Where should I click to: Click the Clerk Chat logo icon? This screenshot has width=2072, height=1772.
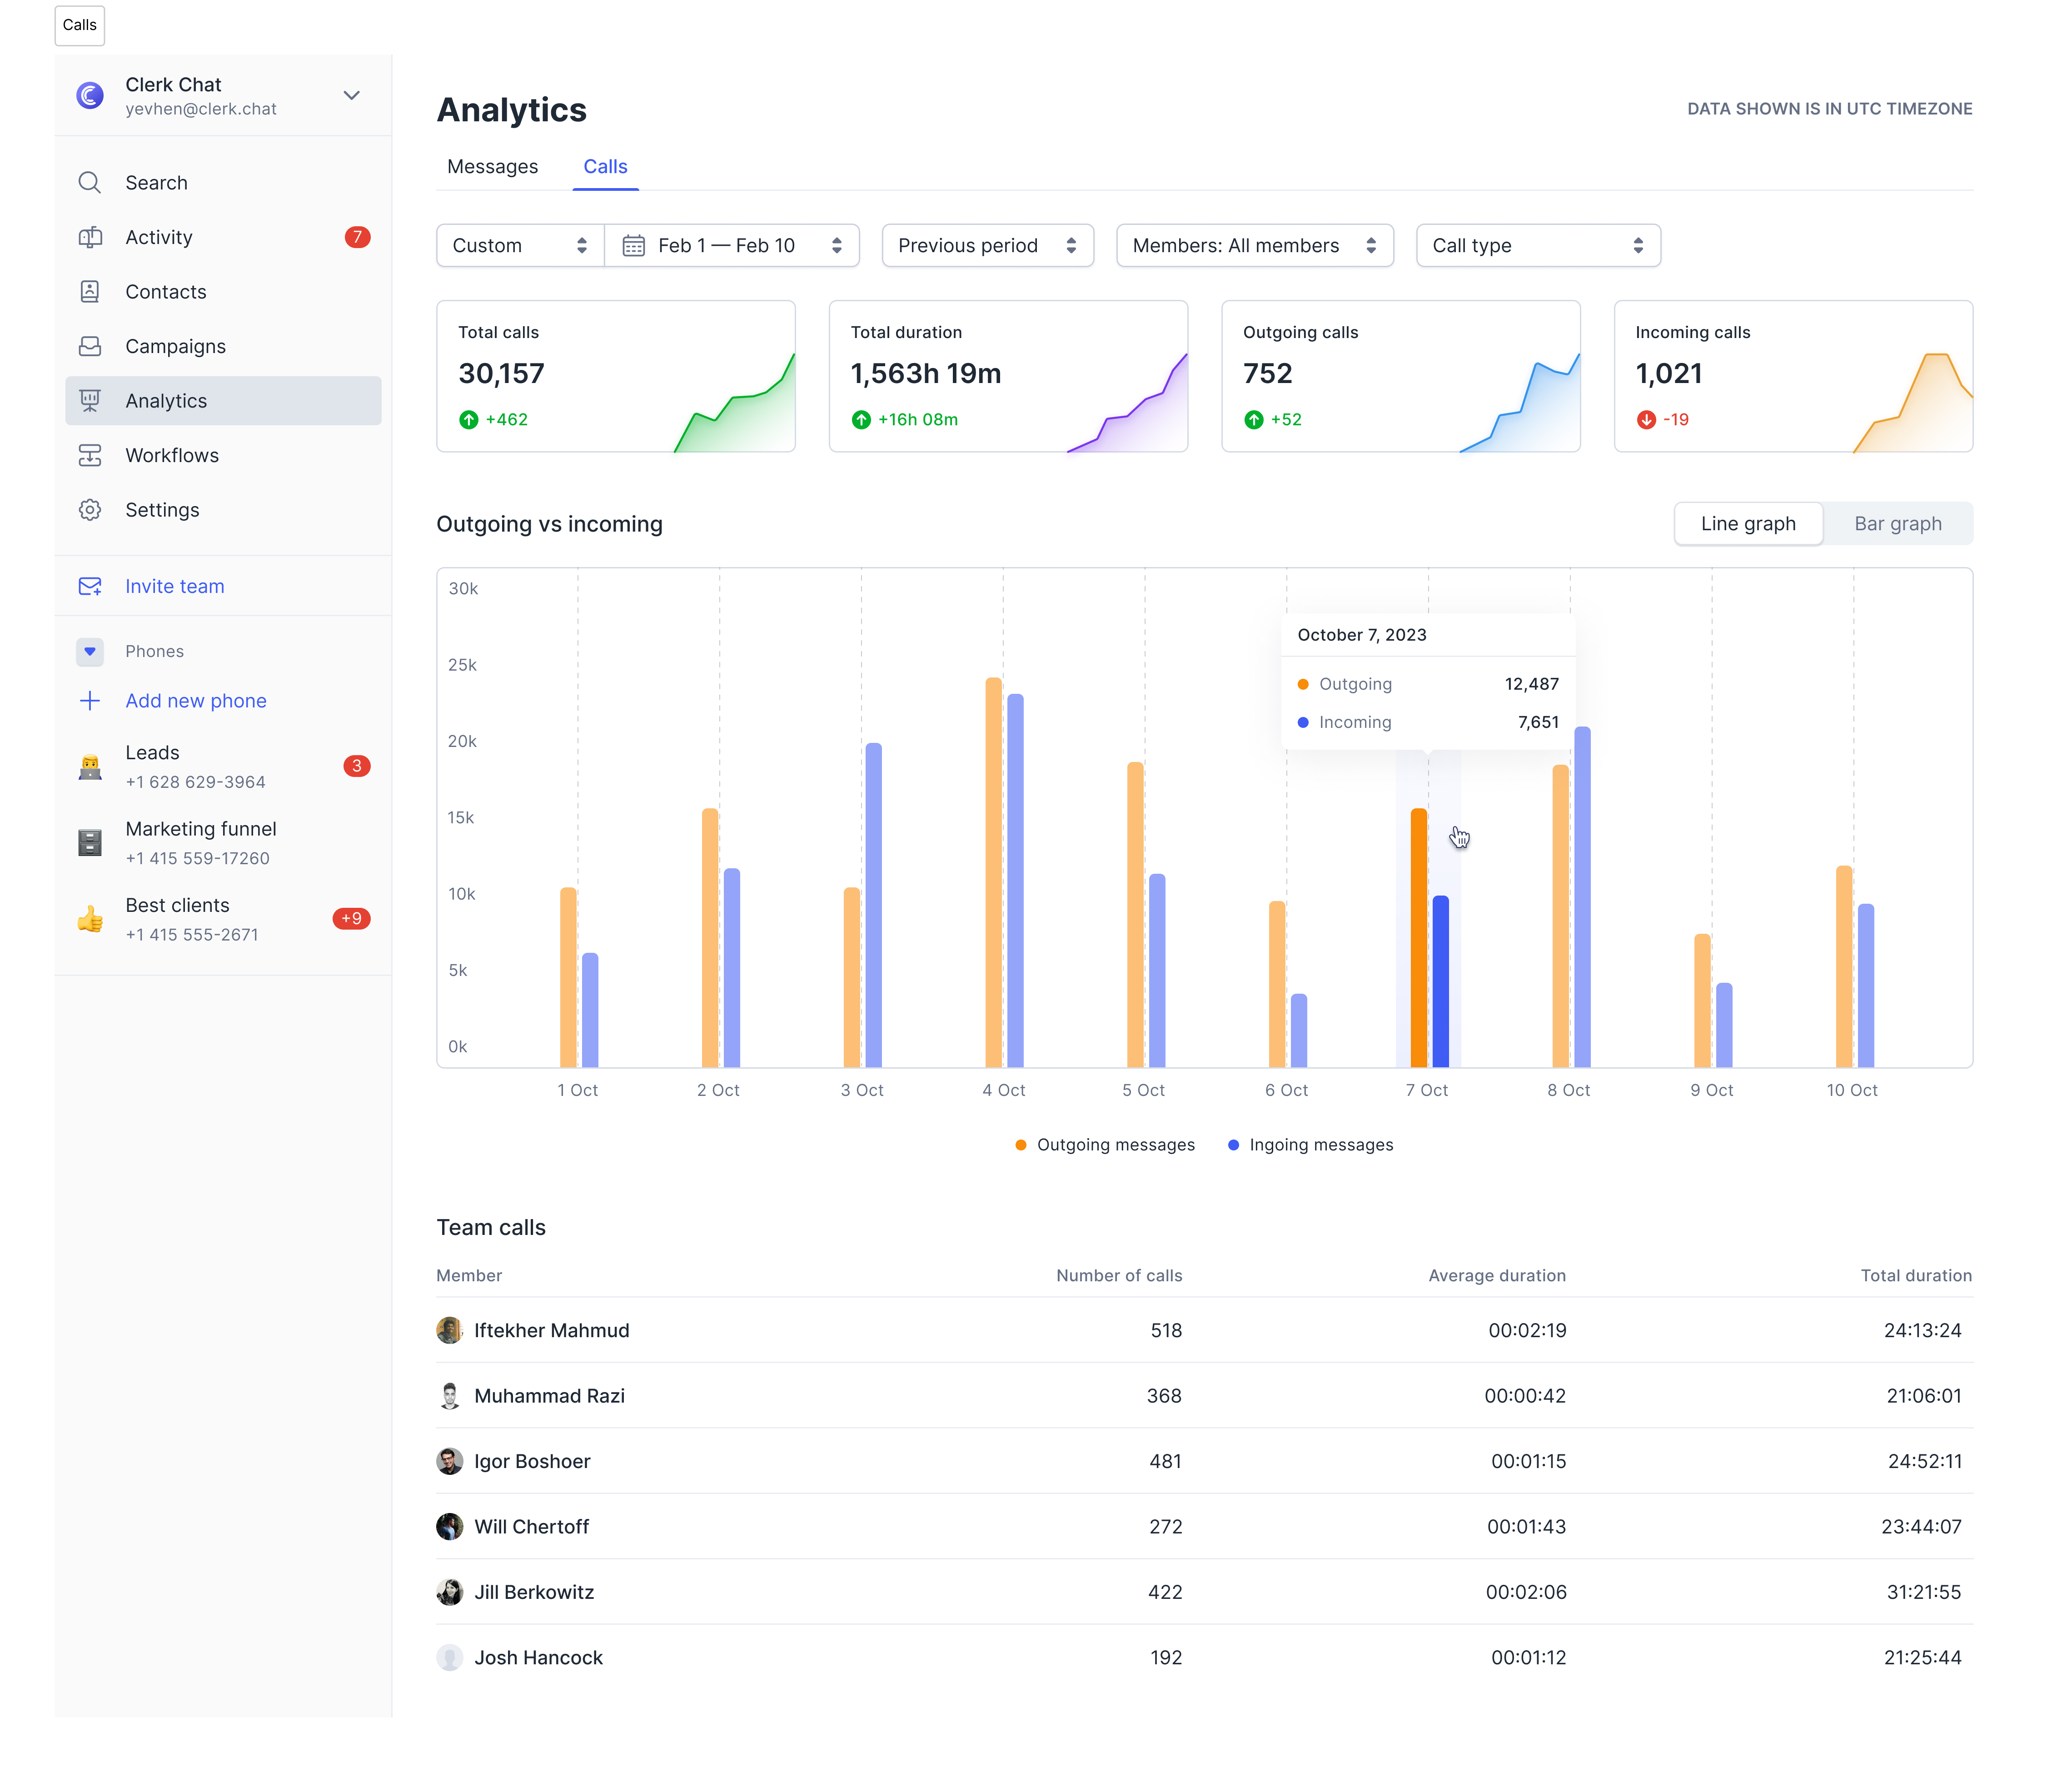click(x=90, y=96)
